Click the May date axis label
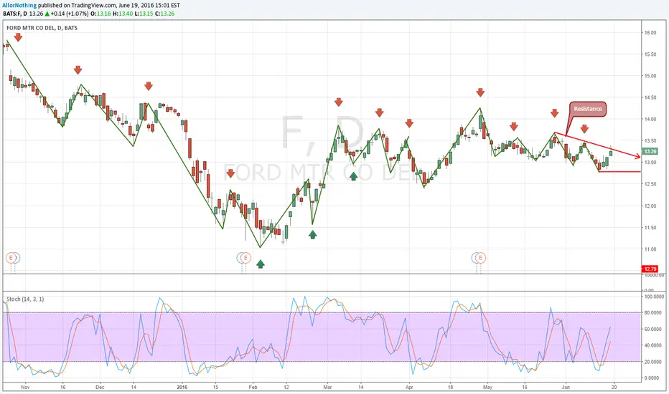 pos(487,387)
